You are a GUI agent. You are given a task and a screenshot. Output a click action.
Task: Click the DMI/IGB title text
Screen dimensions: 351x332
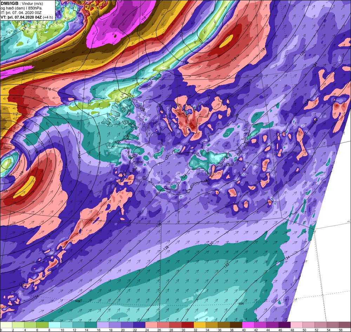coord(9,4)
